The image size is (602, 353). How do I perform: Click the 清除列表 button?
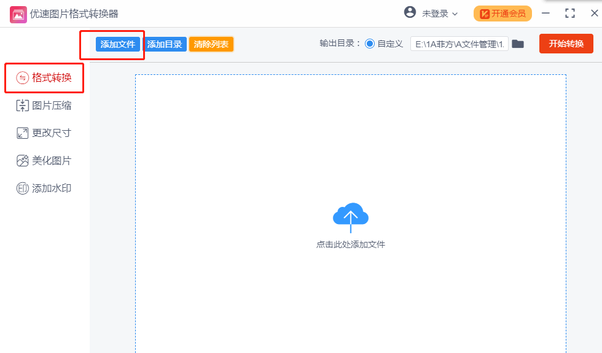pyautogui.click(x=211, y=44)
